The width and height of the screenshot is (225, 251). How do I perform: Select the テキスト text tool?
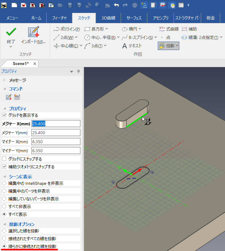point(132,46)
